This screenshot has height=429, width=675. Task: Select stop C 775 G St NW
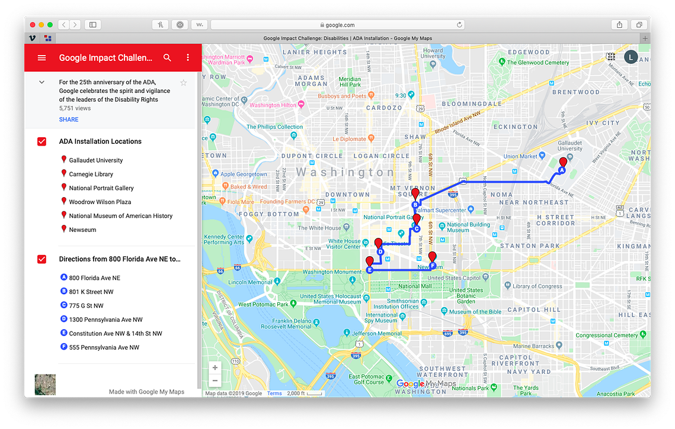tap(86, 306)
